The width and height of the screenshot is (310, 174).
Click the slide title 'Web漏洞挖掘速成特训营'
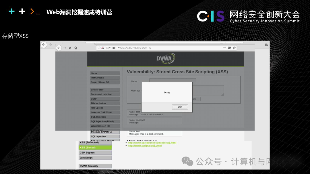79,12
